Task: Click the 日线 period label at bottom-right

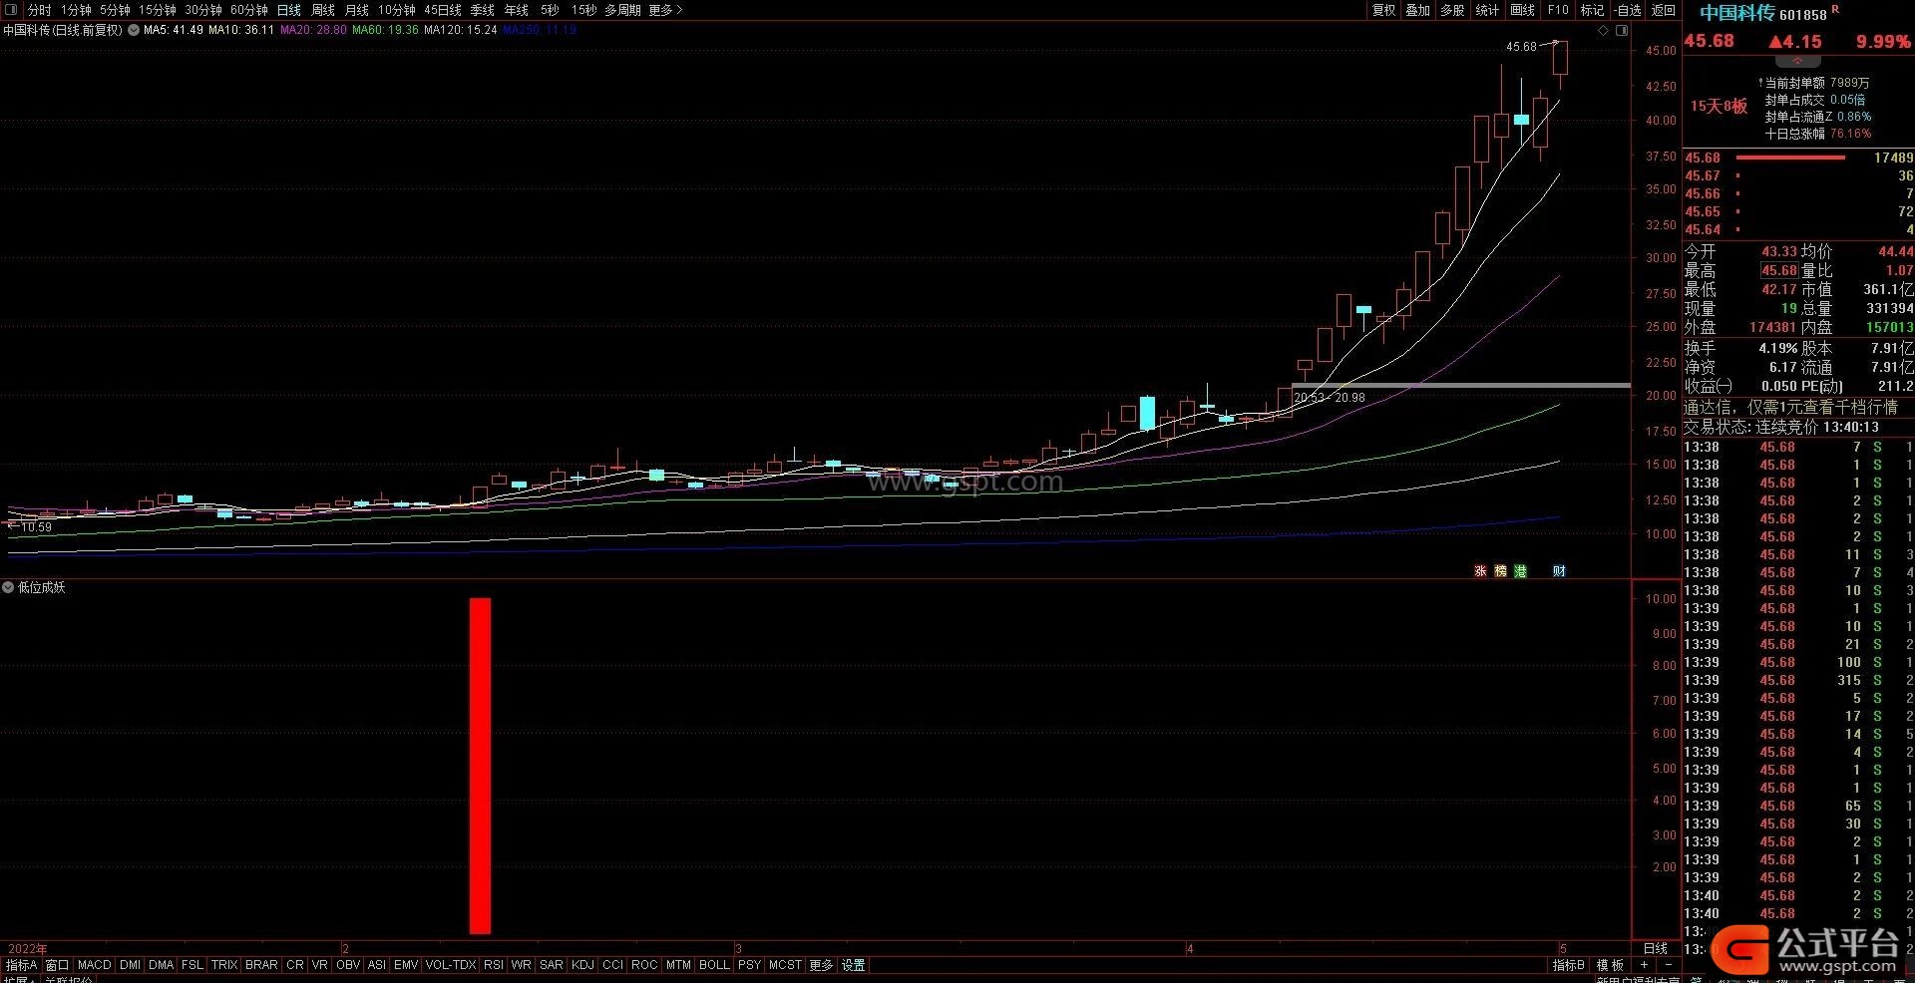Action: tap(1656, 948)
